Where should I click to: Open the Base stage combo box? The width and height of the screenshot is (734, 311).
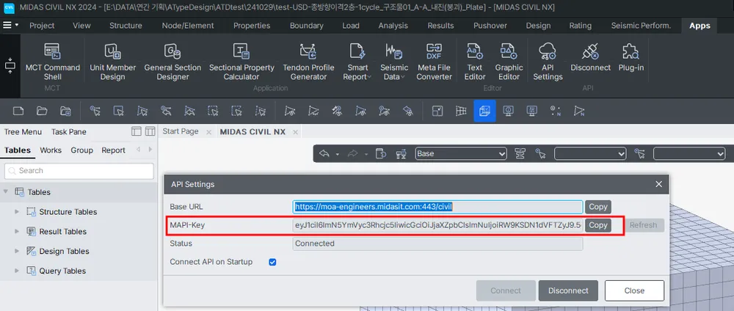pyautogui.click(x=461, y=153)
